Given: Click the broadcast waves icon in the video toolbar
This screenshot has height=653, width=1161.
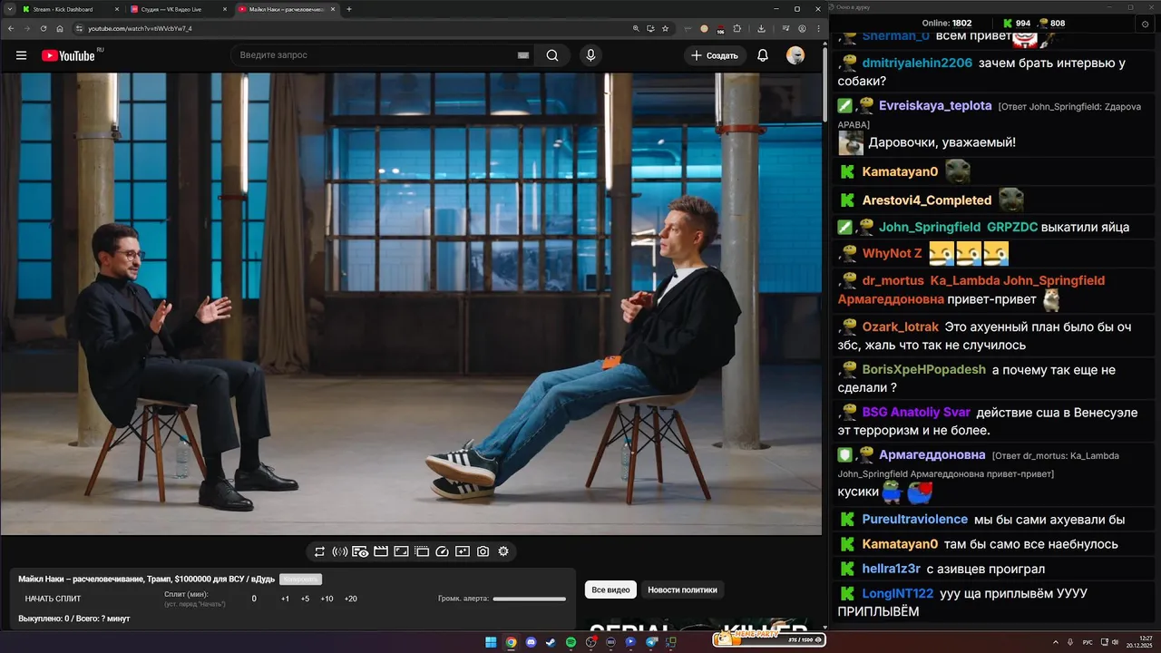Looking at the screenshot, I should coord(340,551).
